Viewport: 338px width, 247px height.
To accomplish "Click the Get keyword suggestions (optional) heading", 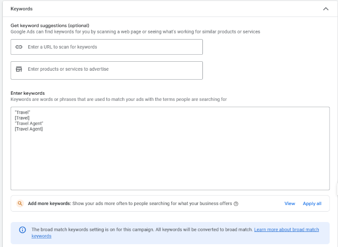I will [50, 25].
